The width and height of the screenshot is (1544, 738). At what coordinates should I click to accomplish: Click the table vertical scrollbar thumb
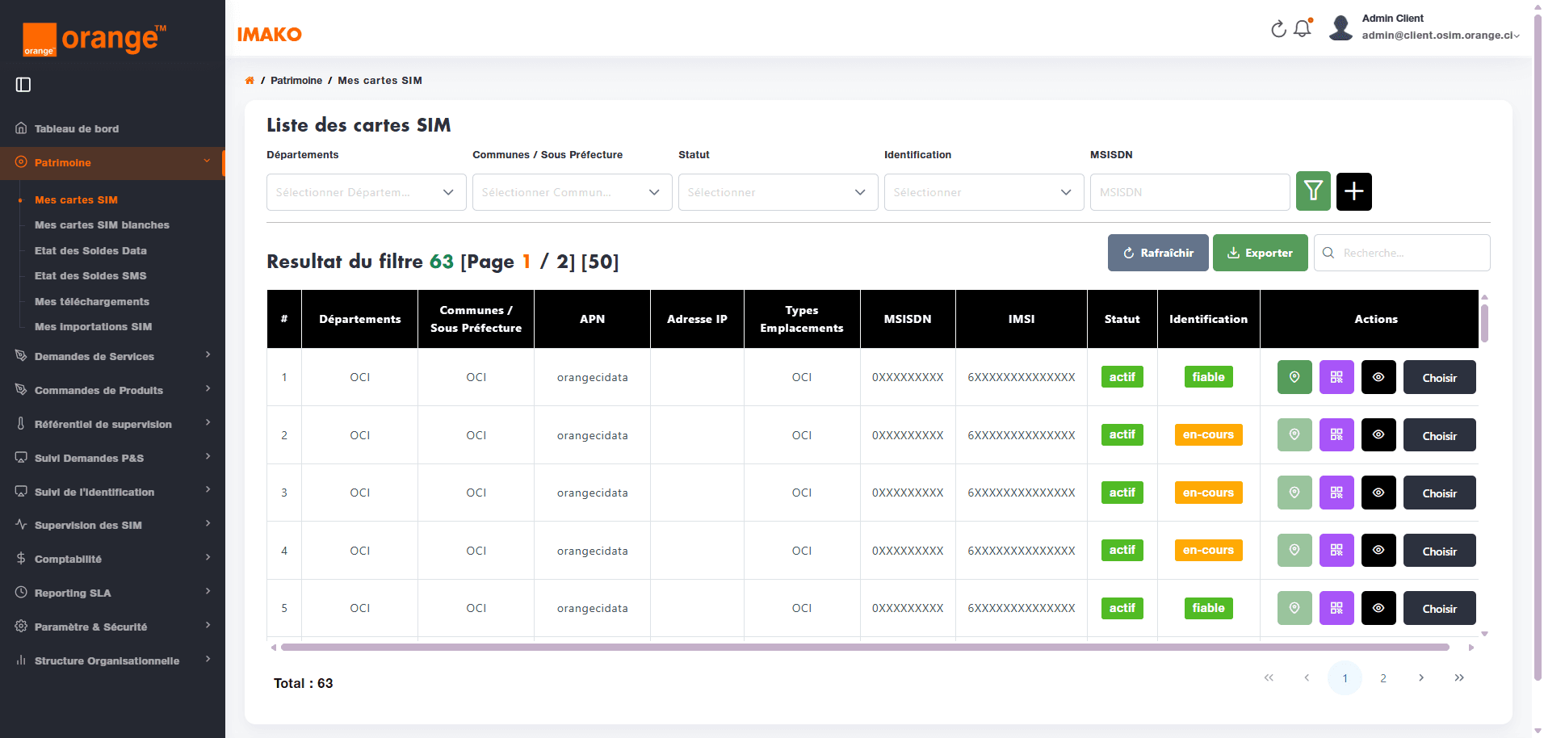pos(1484,323)
